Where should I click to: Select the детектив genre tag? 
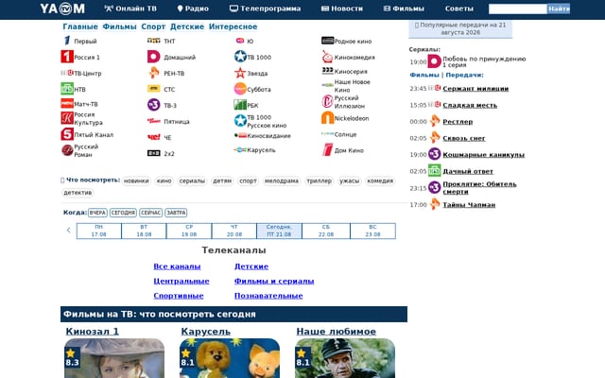coord(78,193)
